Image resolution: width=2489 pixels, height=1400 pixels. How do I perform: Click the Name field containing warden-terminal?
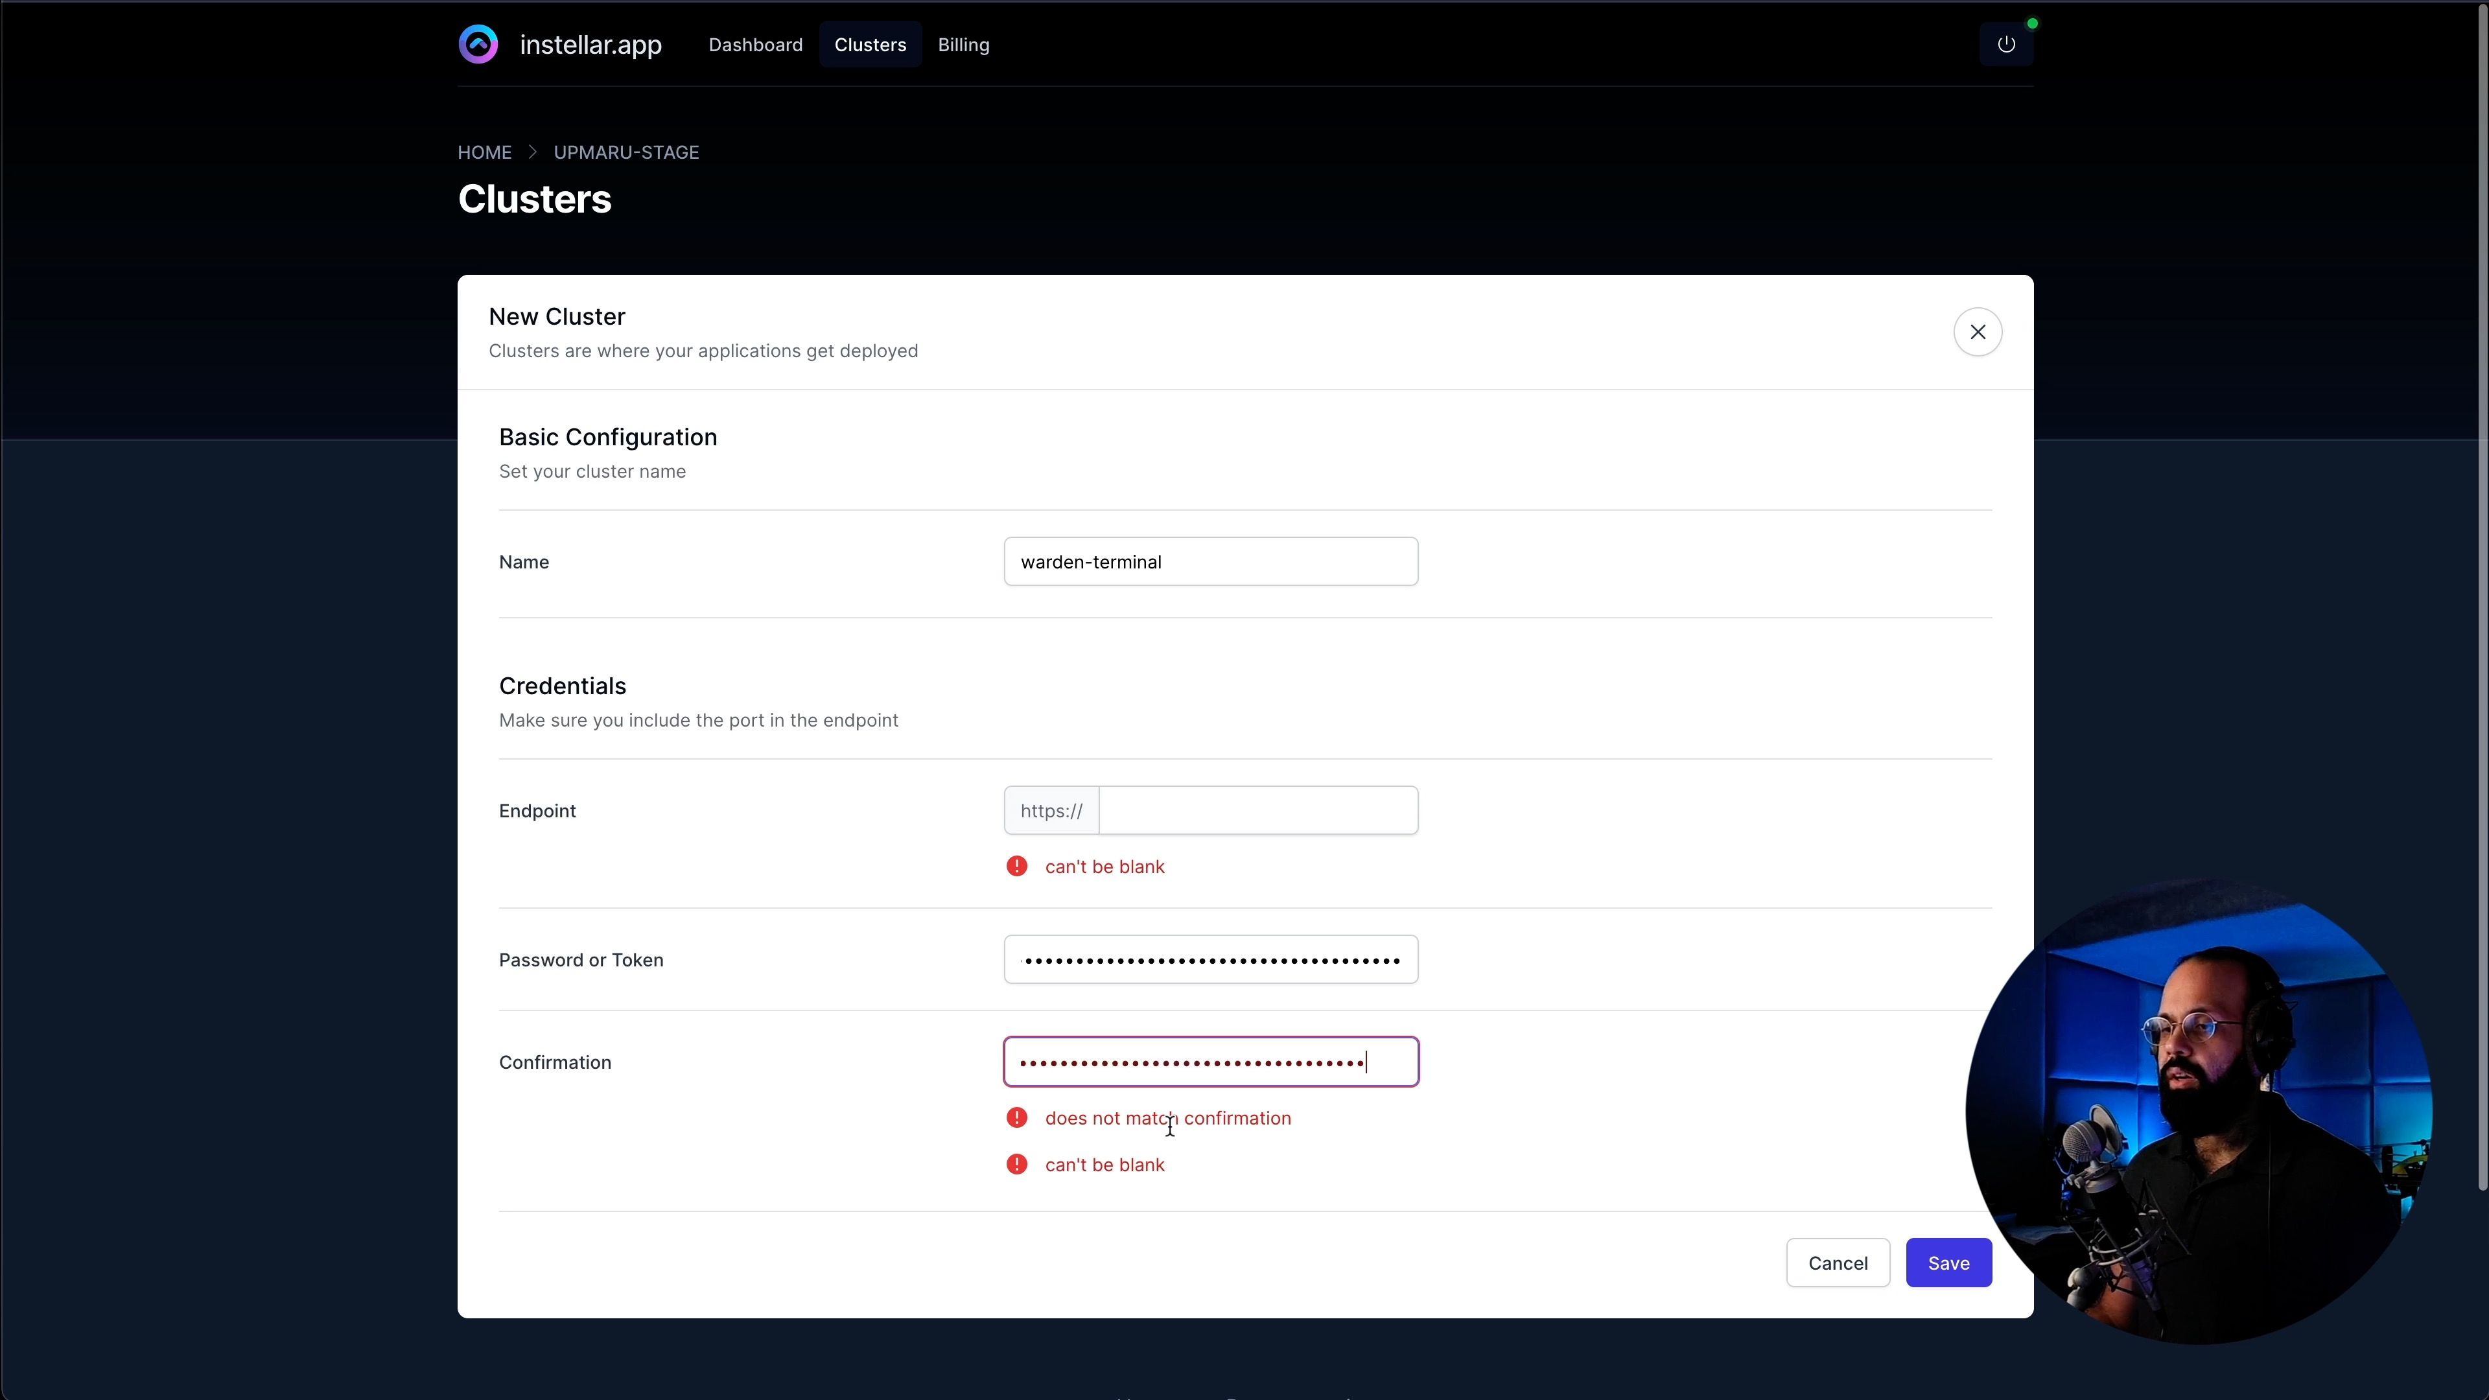point(1211,561)
